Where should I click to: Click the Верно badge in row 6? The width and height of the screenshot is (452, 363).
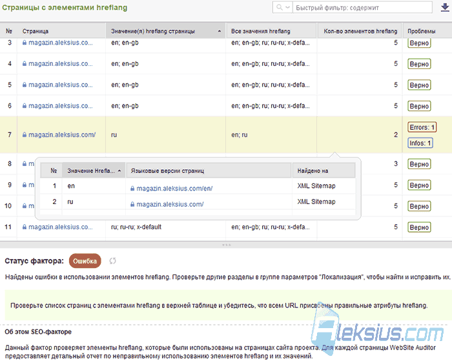(x=419, y=106)
